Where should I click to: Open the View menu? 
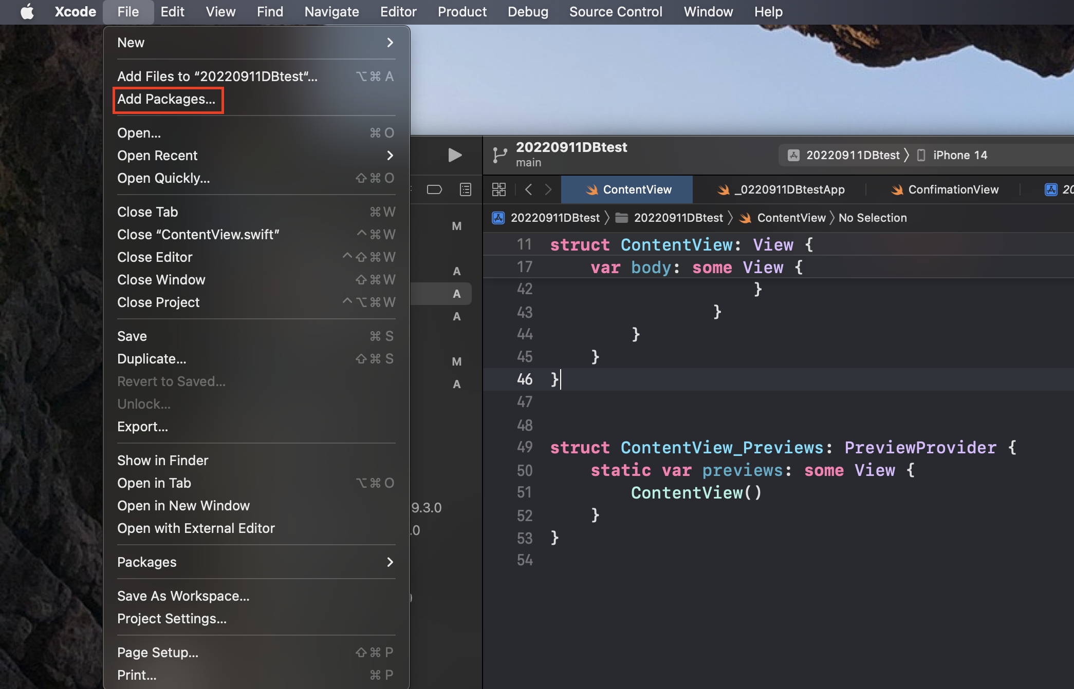tap(220, 12)
